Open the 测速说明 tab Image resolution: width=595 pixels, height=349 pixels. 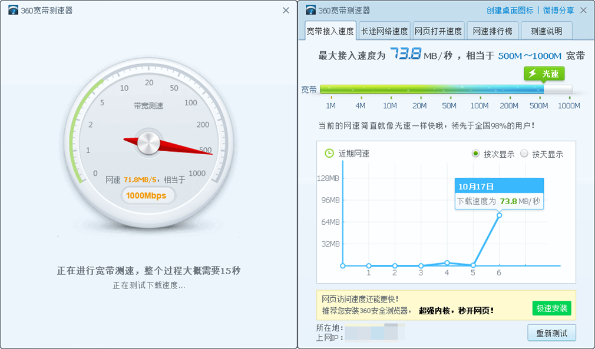[547, 31]
